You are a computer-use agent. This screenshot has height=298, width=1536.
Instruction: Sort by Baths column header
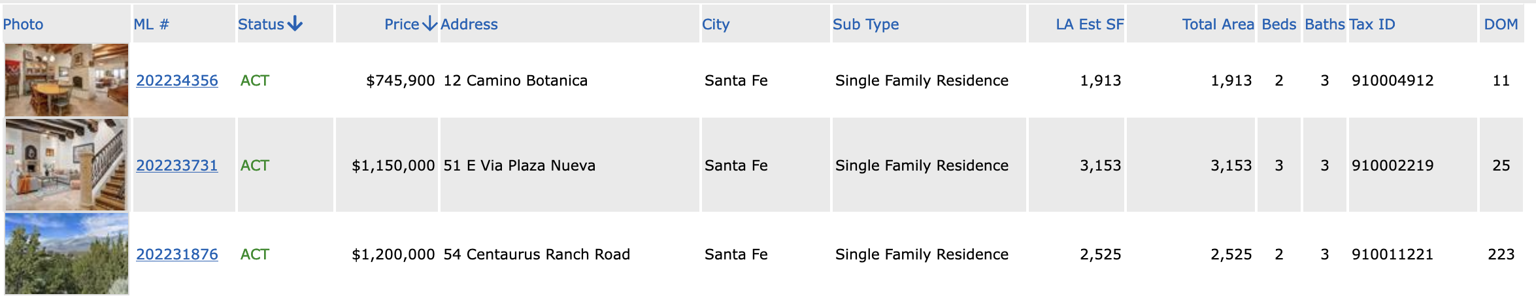click(1325, 24)
